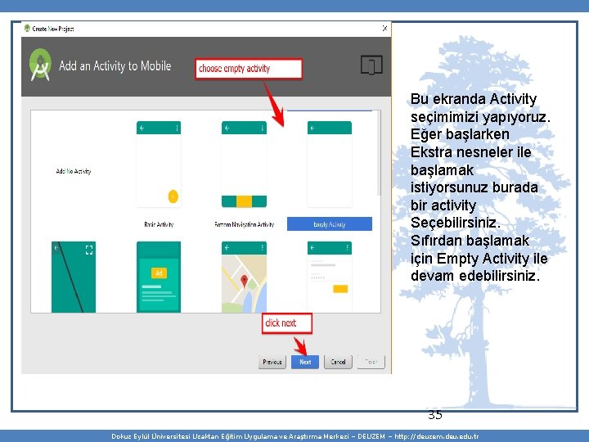This screenshot has height=442, width=589.
Task: Open the deuzem.deu.edu.tr link in footer
Action: [437, 436]
